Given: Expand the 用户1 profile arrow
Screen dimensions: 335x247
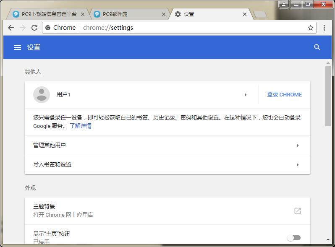Looking at the screenshot, I should click(x=246, y=95).
